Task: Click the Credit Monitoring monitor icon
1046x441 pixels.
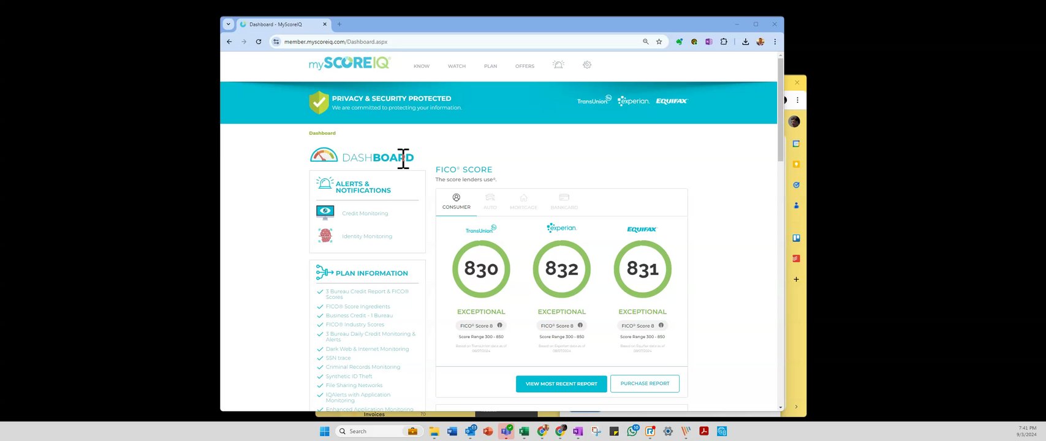Action: pos(325,213)
